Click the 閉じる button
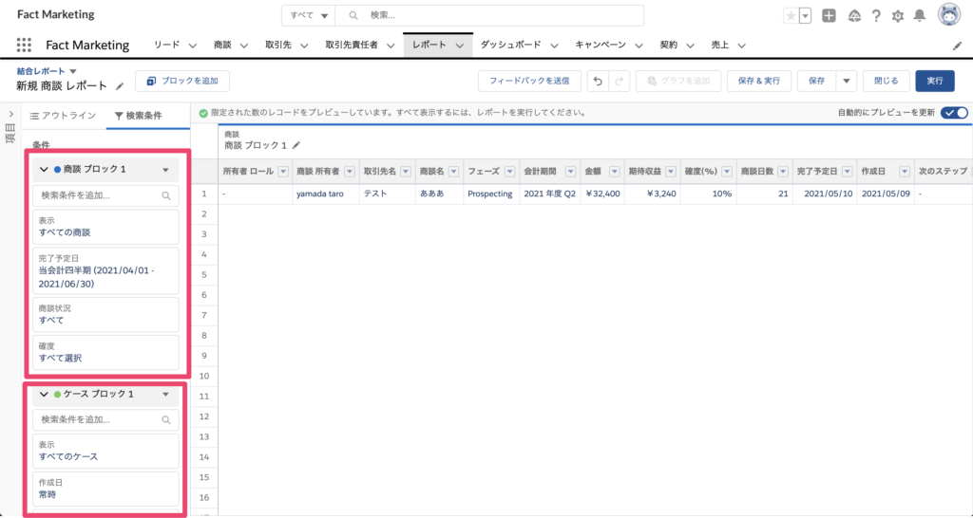 [x=887, y=82]
